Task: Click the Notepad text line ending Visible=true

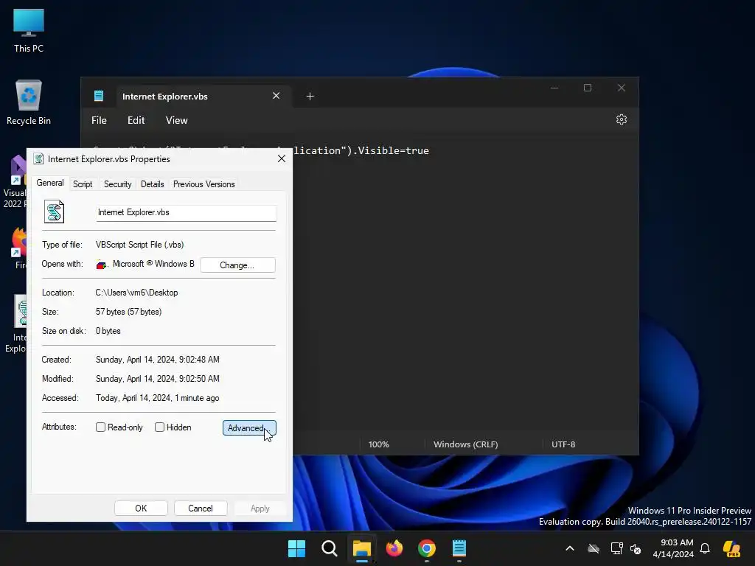Action: coord(361,150)
